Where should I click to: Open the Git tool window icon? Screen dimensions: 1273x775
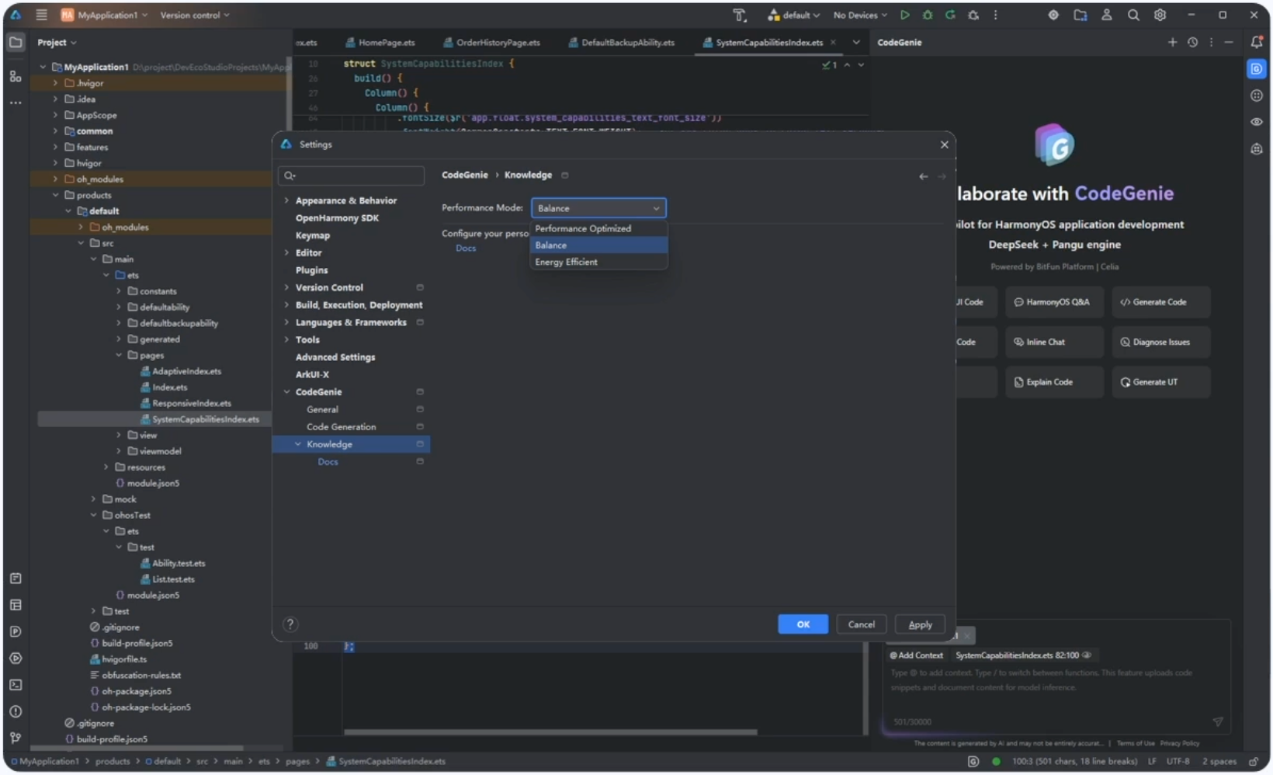[x=16, y=738]
